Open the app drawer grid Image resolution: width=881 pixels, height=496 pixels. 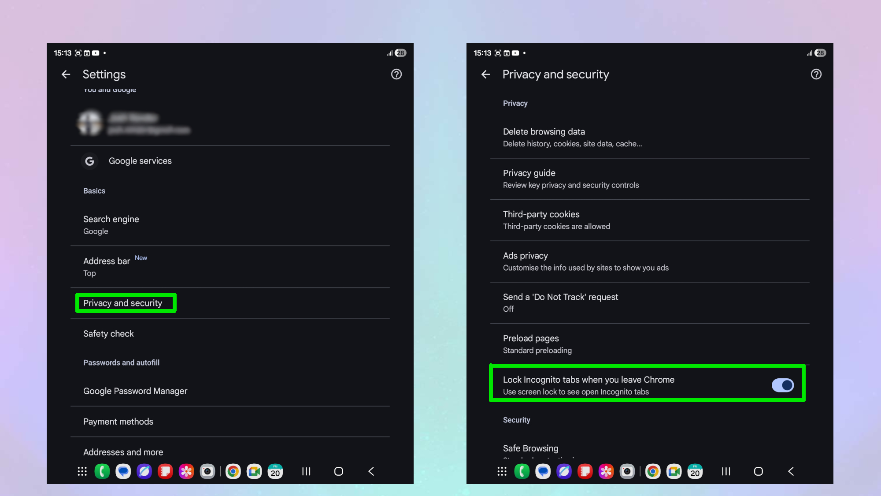(81, 471)
